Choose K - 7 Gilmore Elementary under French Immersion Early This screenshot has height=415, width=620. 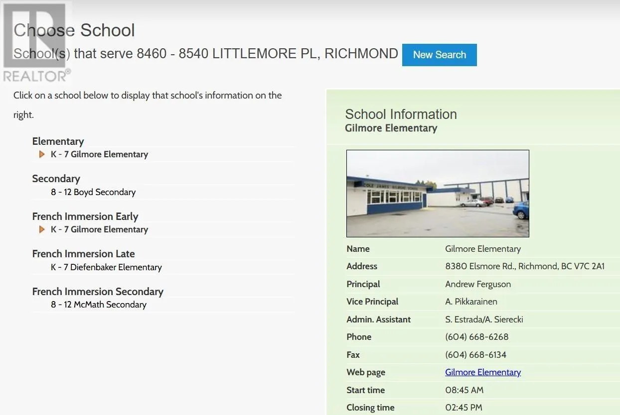(x=99, y=229)
